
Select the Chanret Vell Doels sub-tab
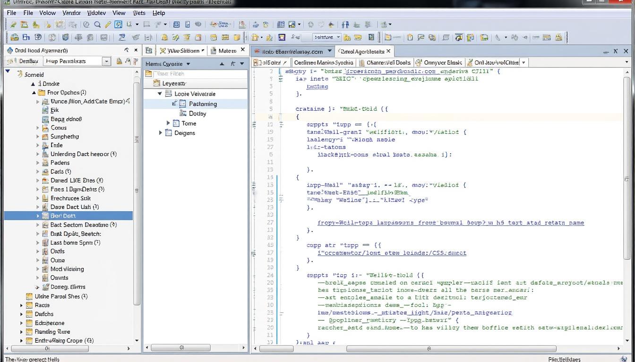coord(385,62)
